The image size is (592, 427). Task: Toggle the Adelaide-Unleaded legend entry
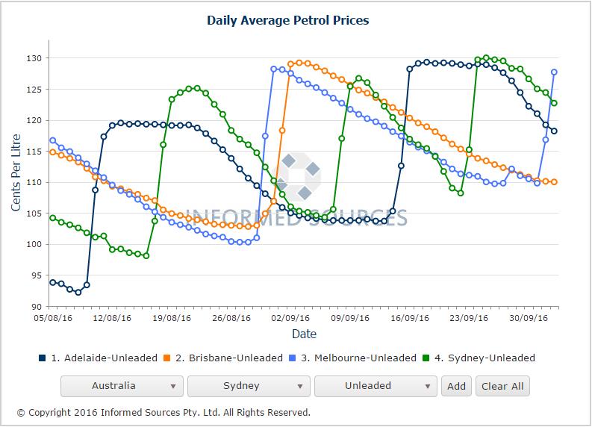click(x=98, y=358)
